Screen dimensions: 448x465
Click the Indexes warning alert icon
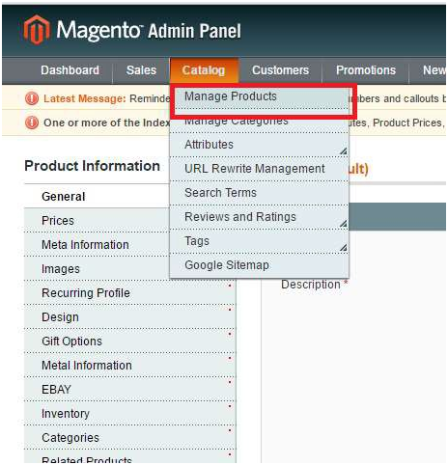[32, 123]
